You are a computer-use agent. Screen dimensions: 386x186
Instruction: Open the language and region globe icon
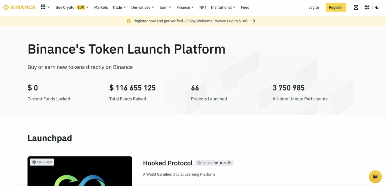(367, 7)
